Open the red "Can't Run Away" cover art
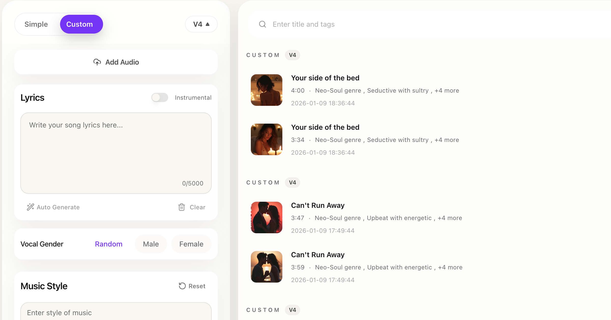 point(266,217)
